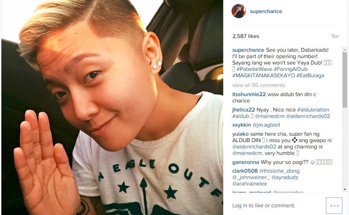Open the #EatBulaga hashtag

(x=310, y=75)
